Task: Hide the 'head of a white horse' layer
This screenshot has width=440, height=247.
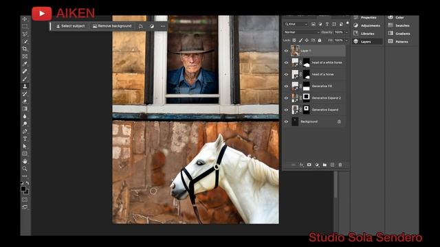Action: [x=286, y=62]
